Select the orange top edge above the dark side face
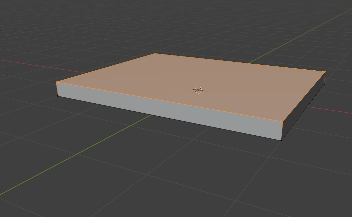This screenshot has height=217, width=352. pos(304,97)
